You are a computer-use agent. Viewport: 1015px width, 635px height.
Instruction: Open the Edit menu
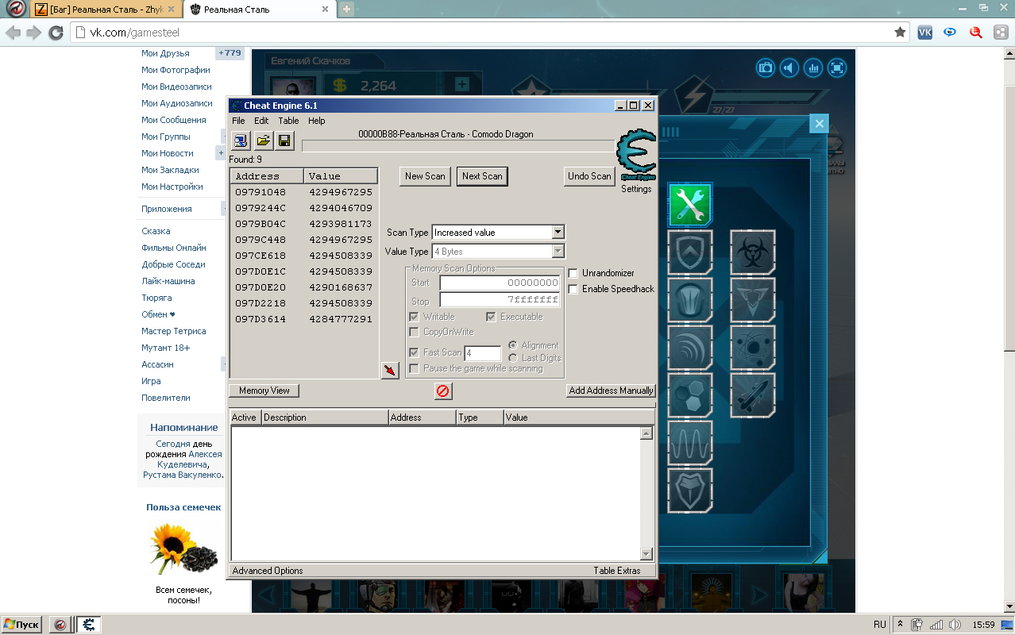click(x=261, y=121)
